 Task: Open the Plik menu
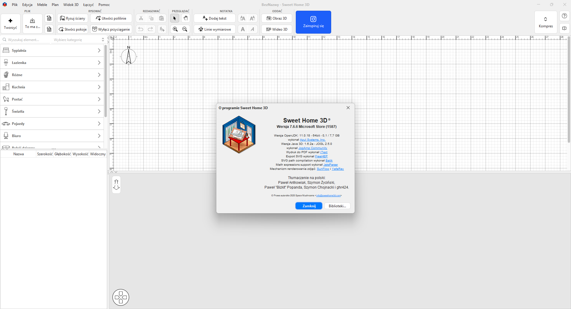coord(15,4)
